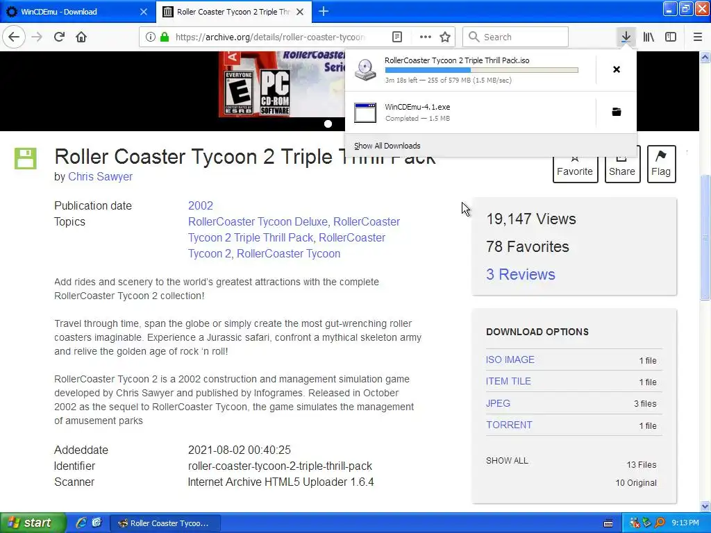Click the game box cover image

coord(282,84)
